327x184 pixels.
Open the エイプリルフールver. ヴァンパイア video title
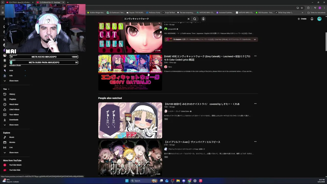192,142
